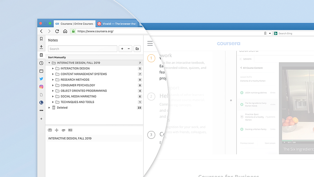Click the All Course Content back link
314x177 pixels.
(x=252, y=68)
